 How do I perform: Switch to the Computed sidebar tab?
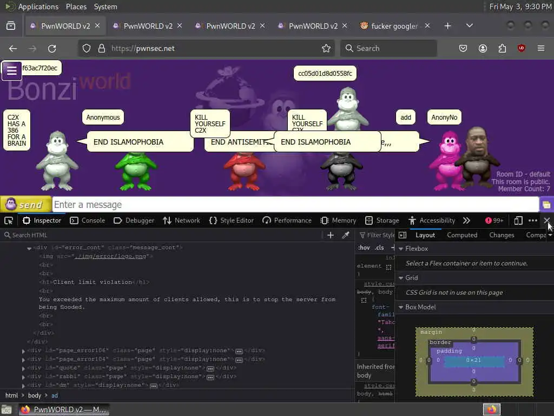462,235
